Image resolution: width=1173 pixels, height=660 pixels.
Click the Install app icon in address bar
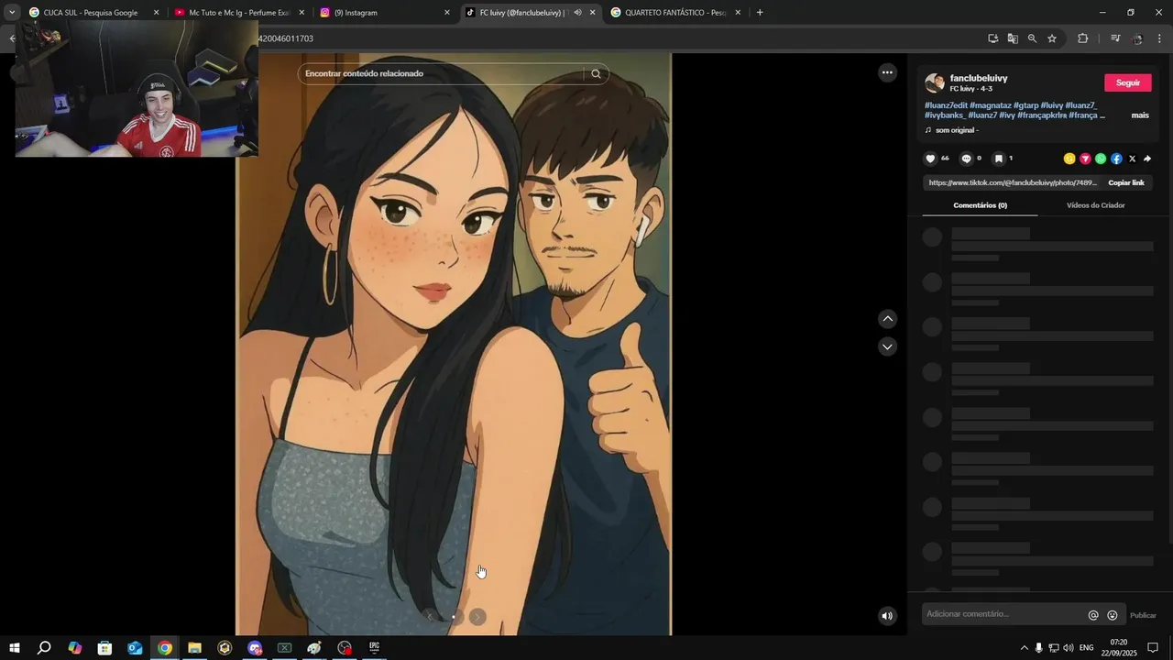992,38
